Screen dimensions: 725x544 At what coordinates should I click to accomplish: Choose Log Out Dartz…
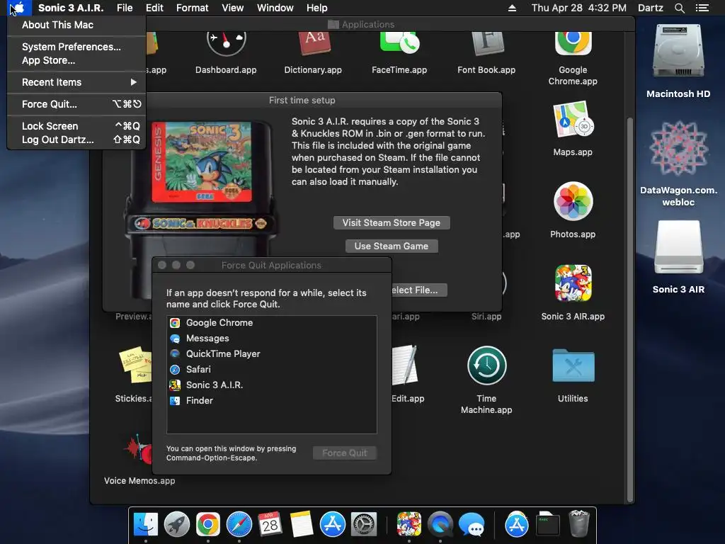(76, 140)
